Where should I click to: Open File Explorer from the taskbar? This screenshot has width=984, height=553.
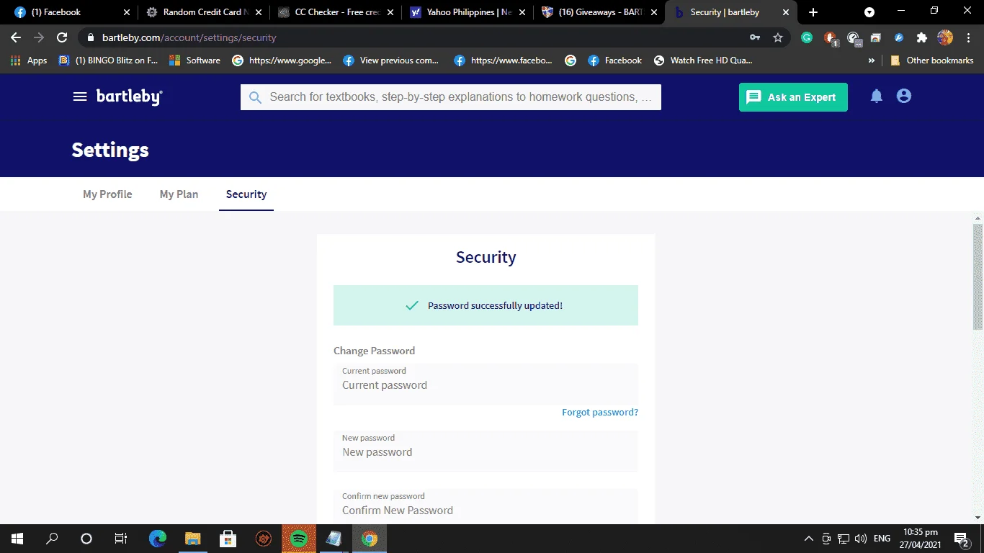coord(192,539)
